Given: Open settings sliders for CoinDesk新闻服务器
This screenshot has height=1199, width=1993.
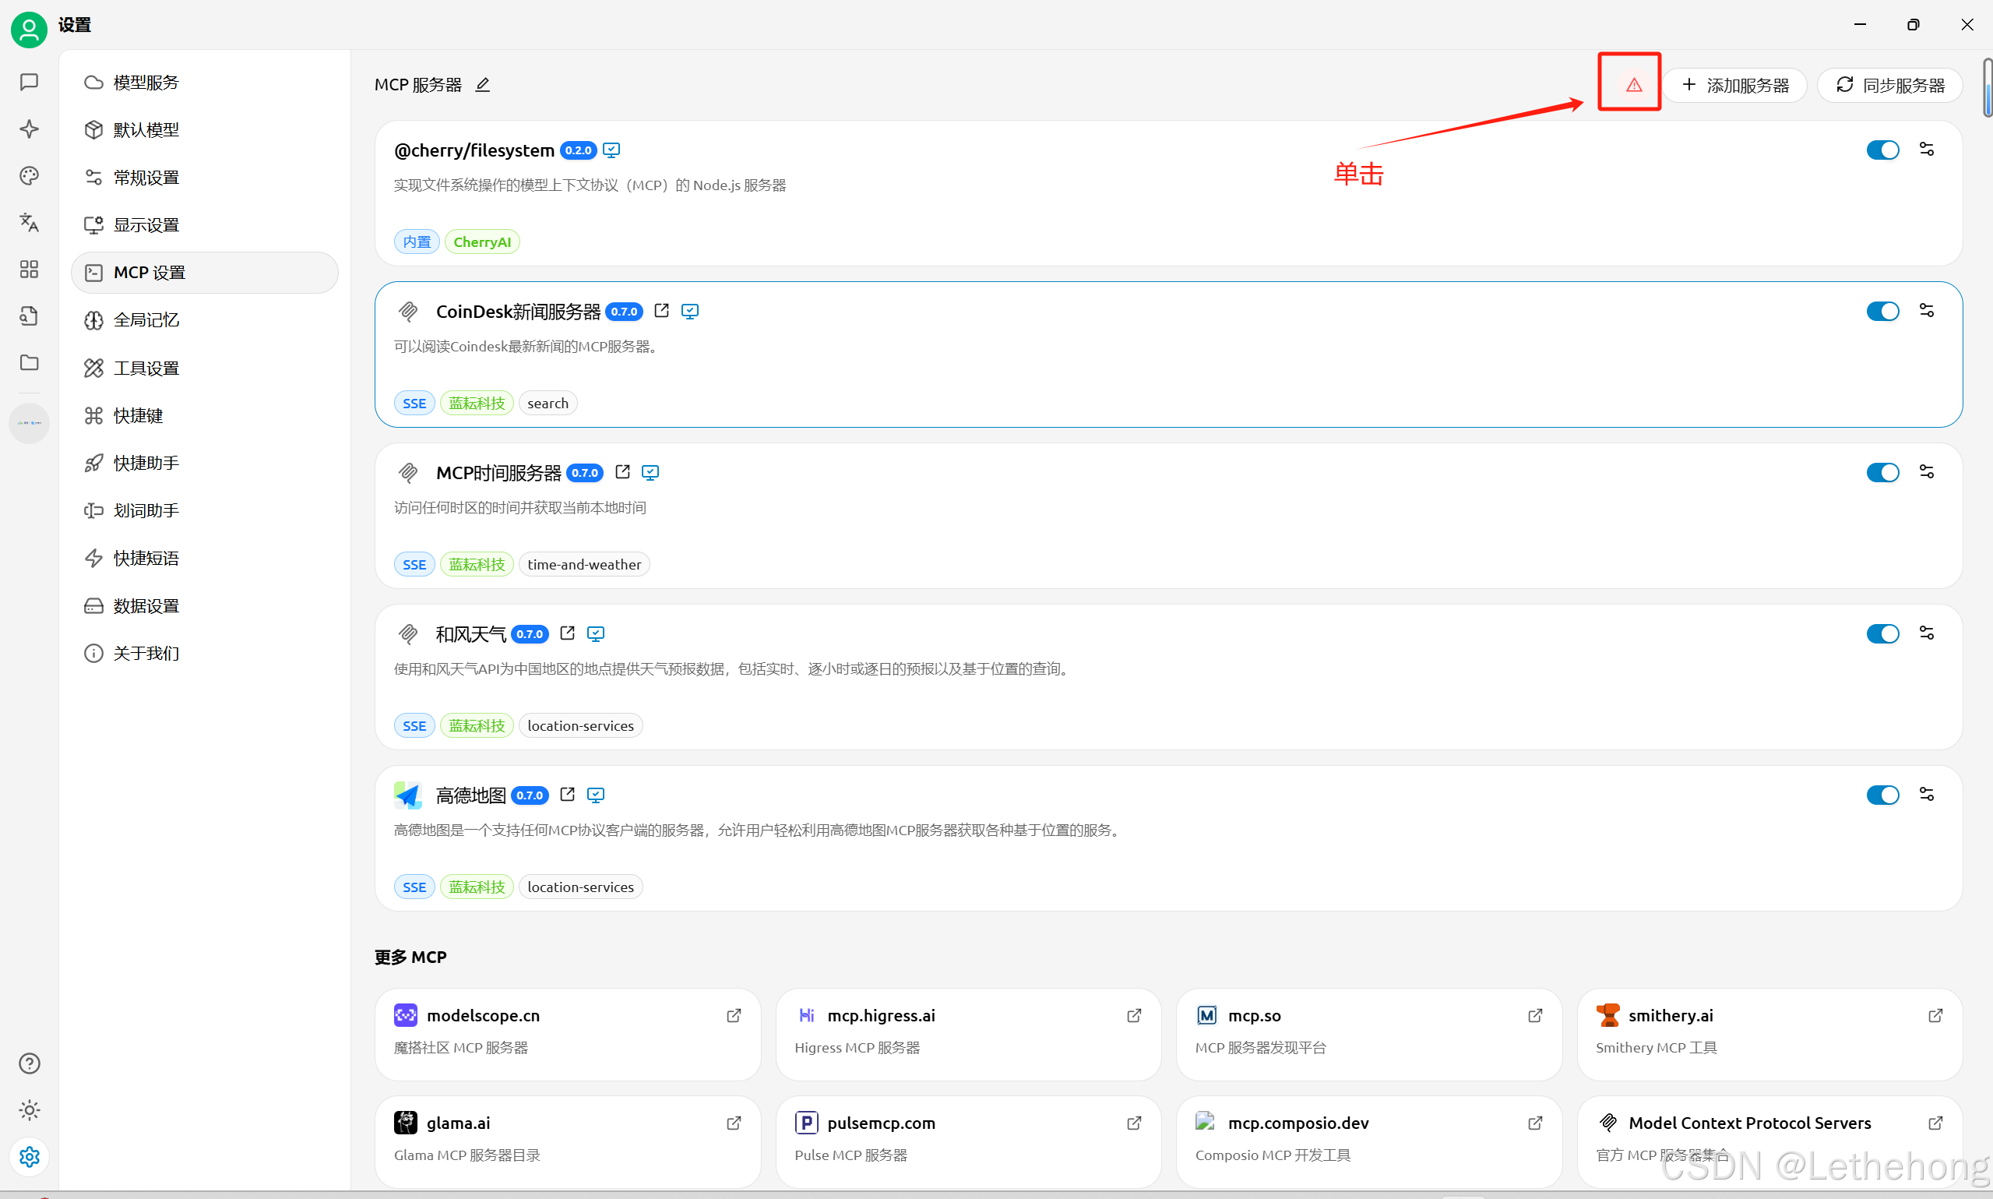Looking at the screenshot, I should 1927,311.
